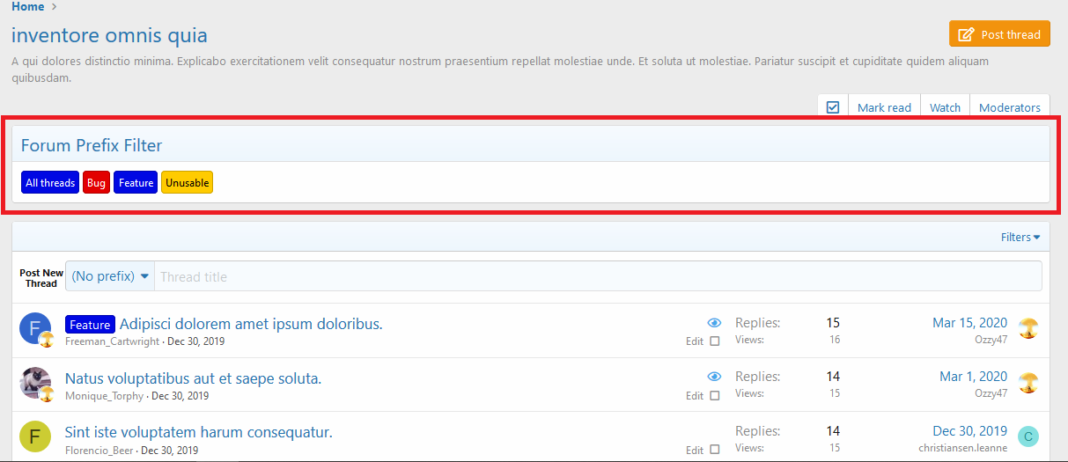Click the Thread title input field
This screenshot has width=1068, height=462.
coord(597,276)
